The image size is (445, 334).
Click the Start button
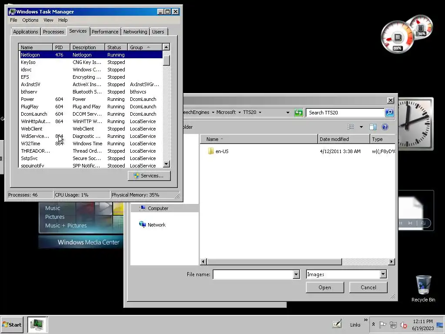click(12, 324)
